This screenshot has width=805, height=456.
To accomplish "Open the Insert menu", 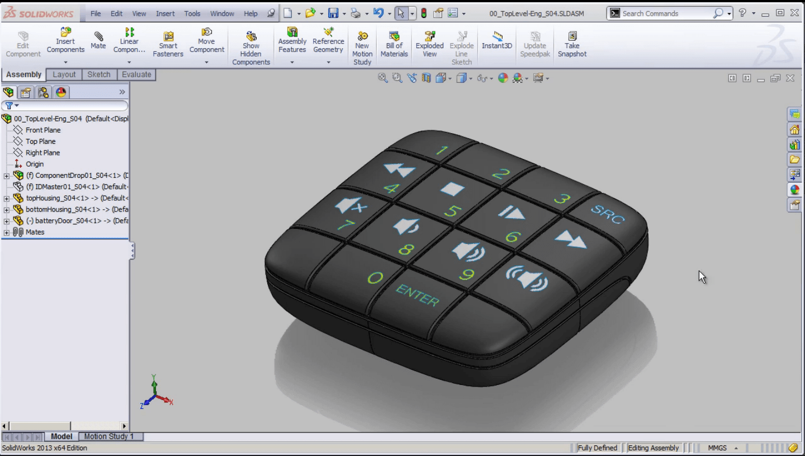I will [165, 13].
